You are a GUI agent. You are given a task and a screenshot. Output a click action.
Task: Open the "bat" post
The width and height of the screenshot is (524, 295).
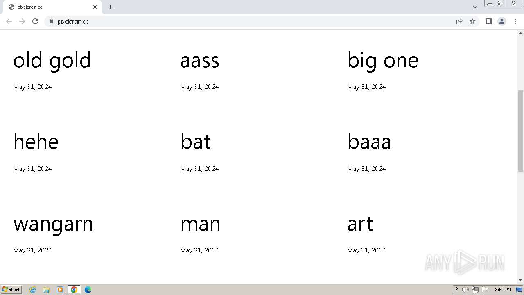[195, 142]
